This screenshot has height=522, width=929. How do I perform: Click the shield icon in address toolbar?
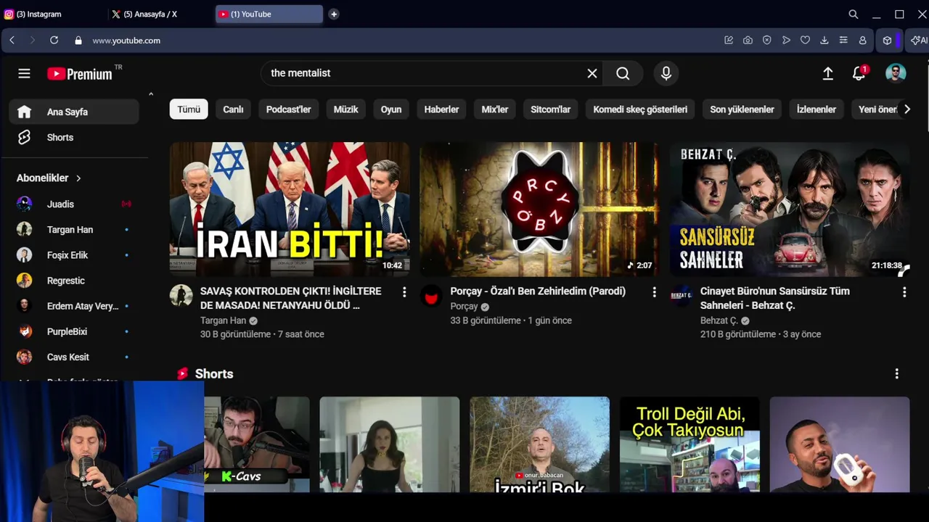click(767, 41)
